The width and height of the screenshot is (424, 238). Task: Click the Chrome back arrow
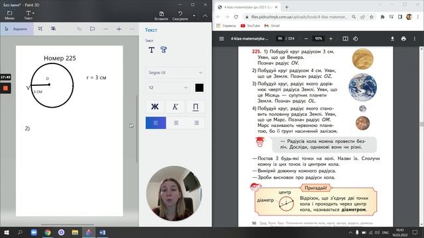[x=219, y=17]
